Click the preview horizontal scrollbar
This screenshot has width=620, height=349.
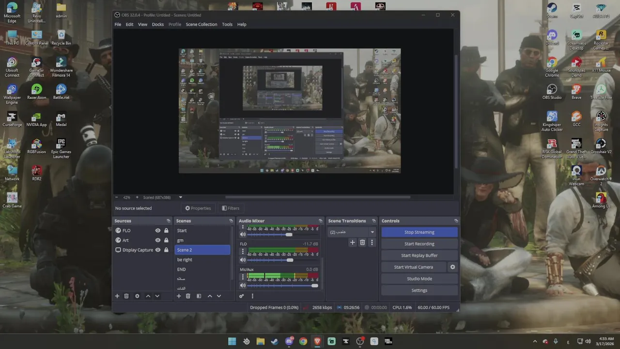[318, 197]
